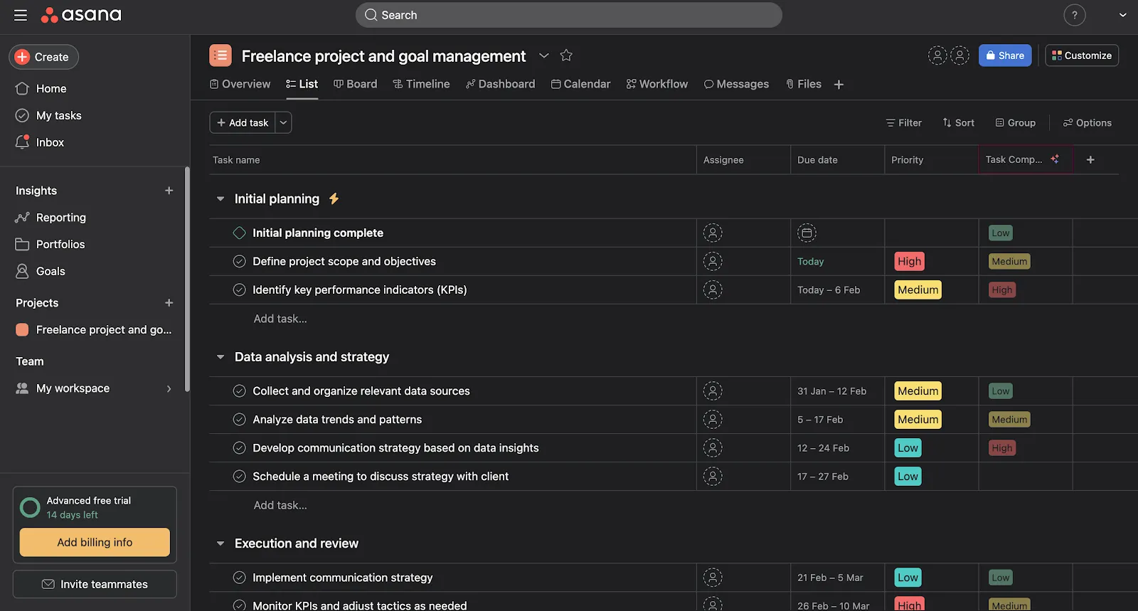Viewport: 1138px width, 611px height.
Task: Assign Identify key performance indicators task
Action: pyautogui.click(x=713, y=289)
